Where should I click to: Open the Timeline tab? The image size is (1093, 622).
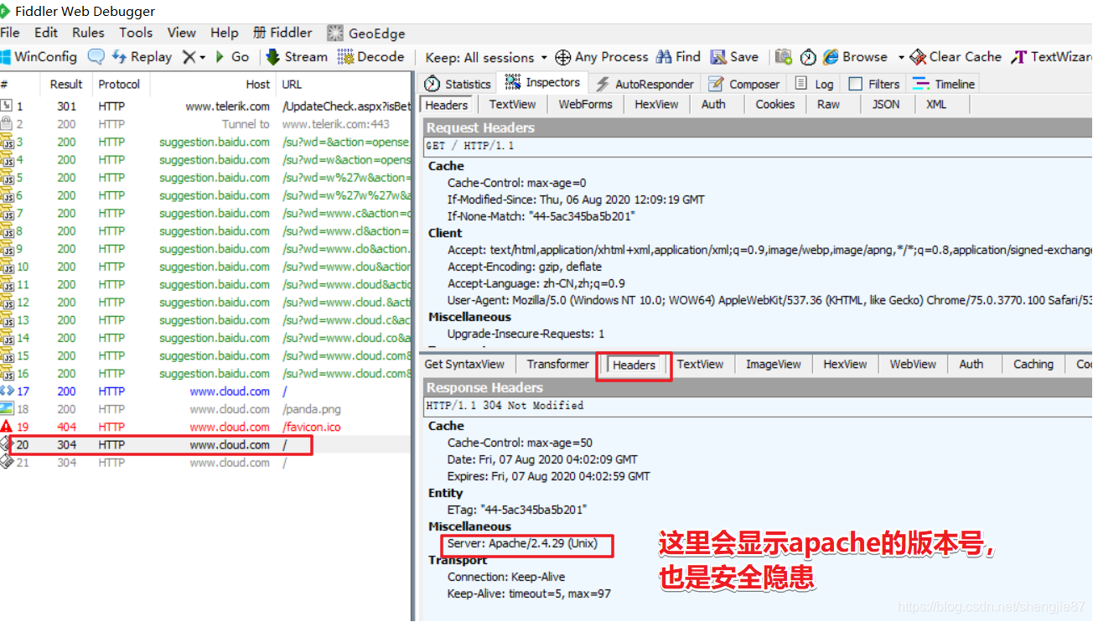point(945,84)
